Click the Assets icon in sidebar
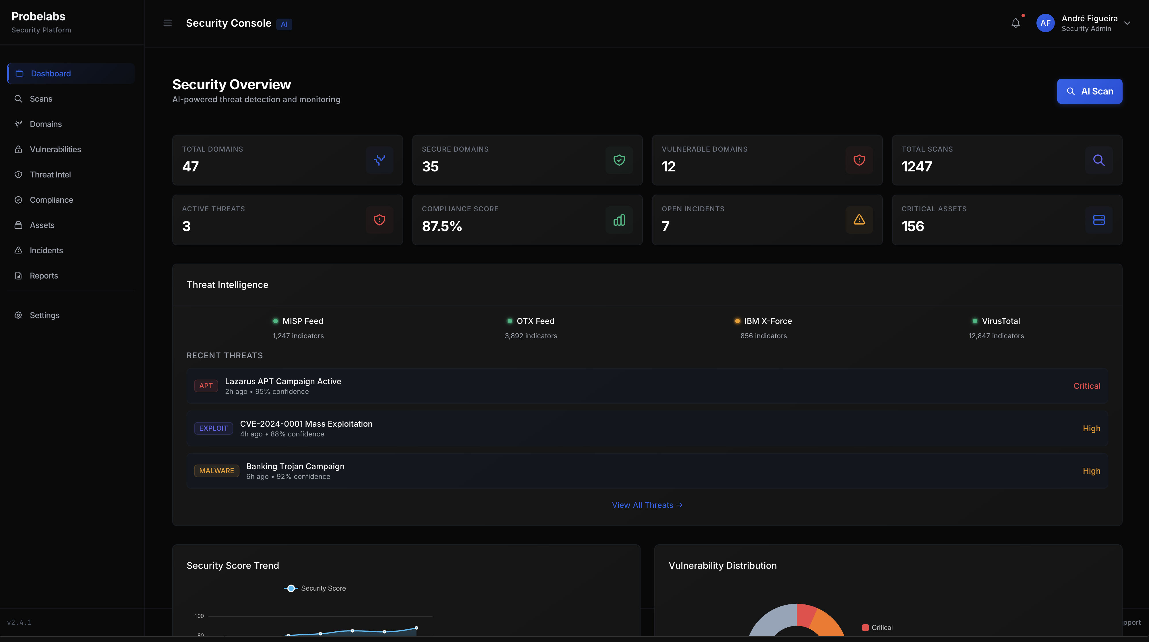1149x642 pixels. tap(18, 225)
